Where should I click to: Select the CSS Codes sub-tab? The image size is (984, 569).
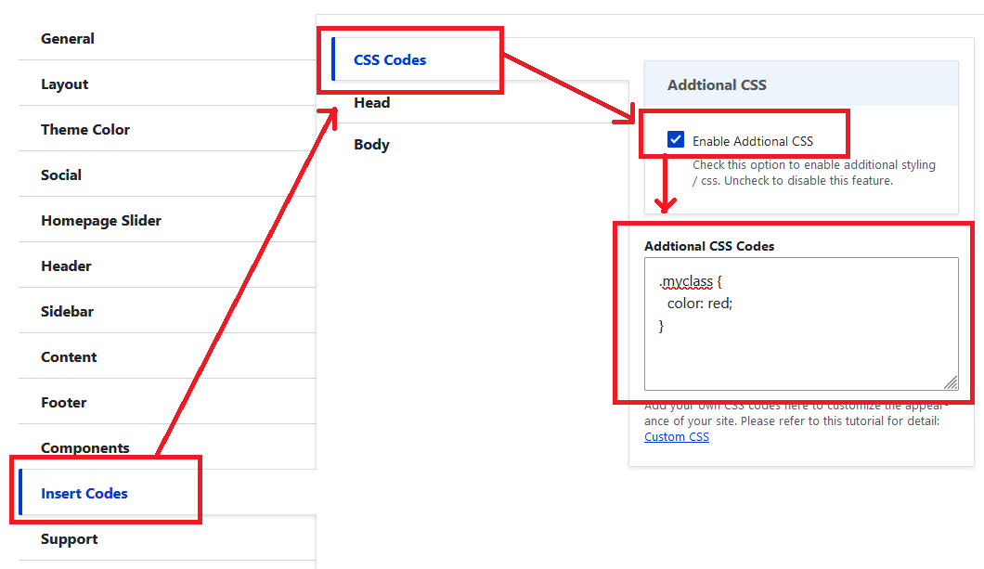(390, 60)
